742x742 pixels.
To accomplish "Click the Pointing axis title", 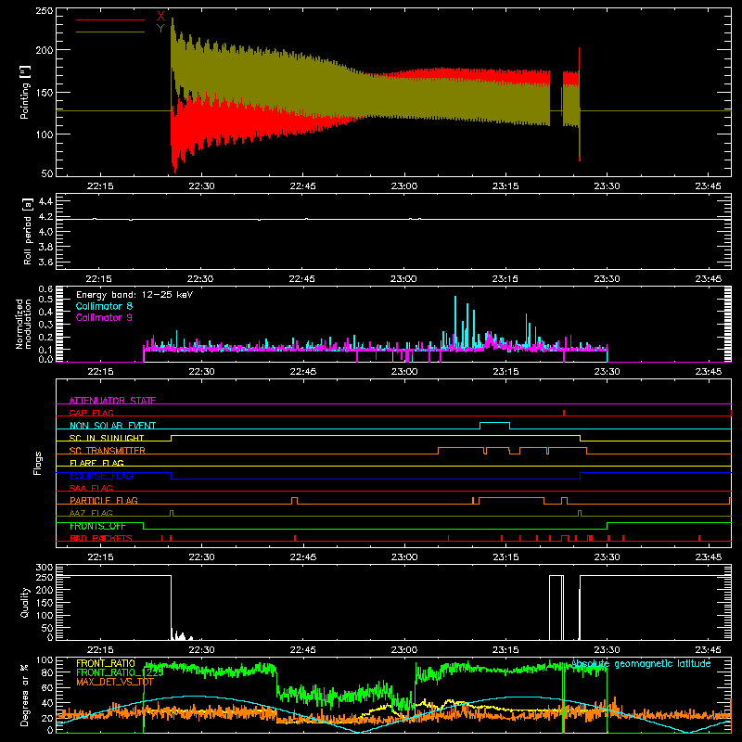I will tap(25, 92).
